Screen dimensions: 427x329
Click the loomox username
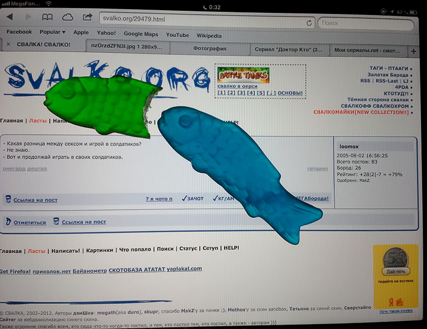click(x=349, y=147)
